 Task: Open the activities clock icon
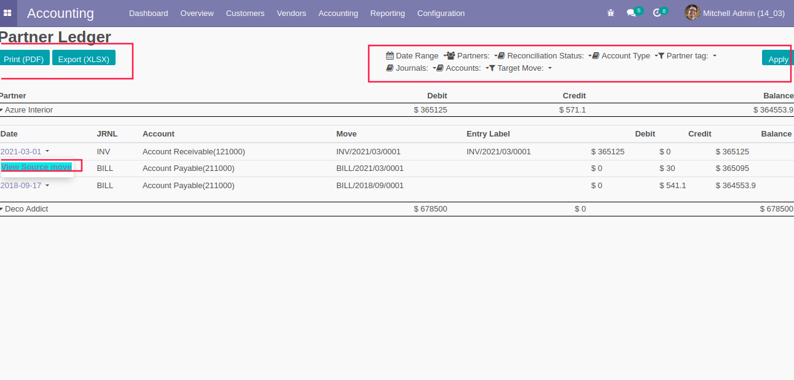(x=656, y=13)
